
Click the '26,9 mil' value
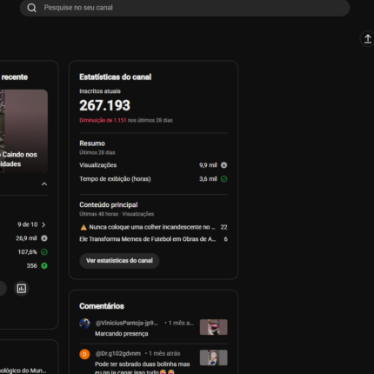click(26, 238)
